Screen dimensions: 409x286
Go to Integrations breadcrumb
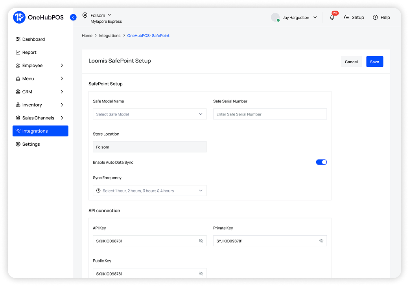(110, 36)
